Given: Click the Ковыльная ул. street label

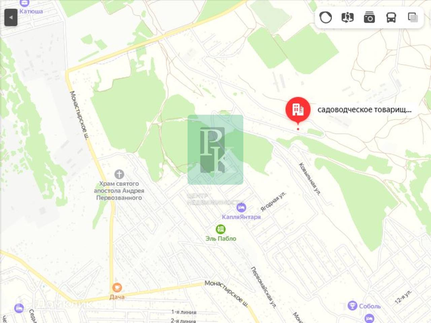Looking at the screenshot, I should point(310,179).
